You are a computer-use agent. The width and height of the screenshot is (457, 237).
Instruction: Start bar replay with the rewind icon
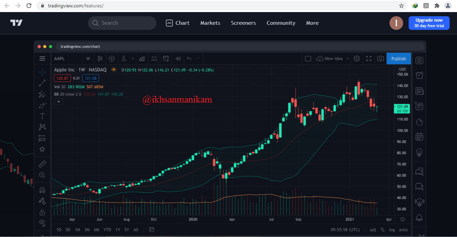(x=178, y=58)
